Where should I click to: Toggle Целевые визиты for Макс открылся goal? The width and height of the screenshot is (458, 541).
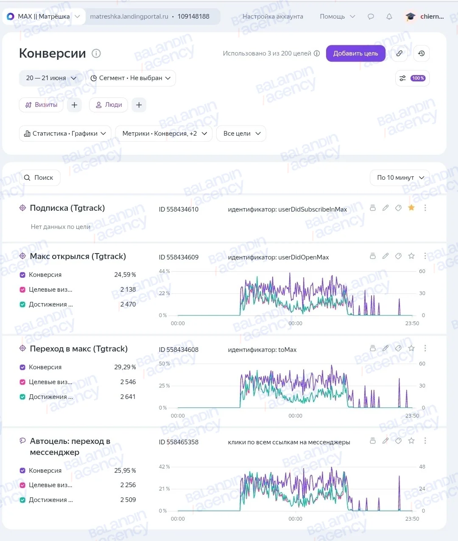click(x=22, y=290)
